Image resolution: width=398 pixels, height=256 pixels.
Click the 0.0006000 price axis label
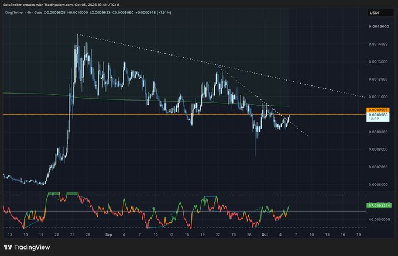coord(378,185)
